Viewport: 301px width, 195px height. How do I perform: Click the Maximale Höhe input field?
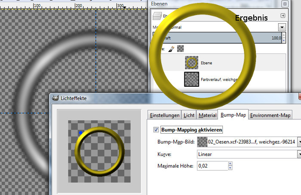click(212, 166)
